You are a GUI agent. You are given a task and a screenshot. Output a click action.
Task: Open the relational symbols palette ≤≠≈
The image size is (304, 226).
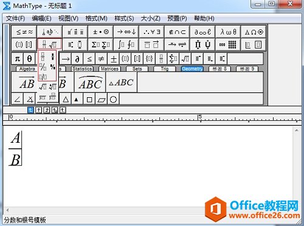pyautogui.click(x=24, y=32)
